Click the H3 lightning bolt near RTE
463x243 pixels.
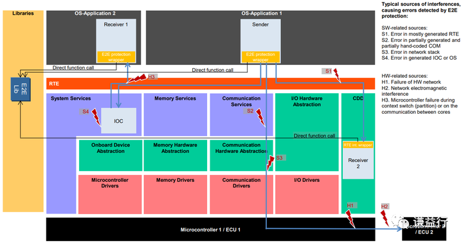coord(137,79)
